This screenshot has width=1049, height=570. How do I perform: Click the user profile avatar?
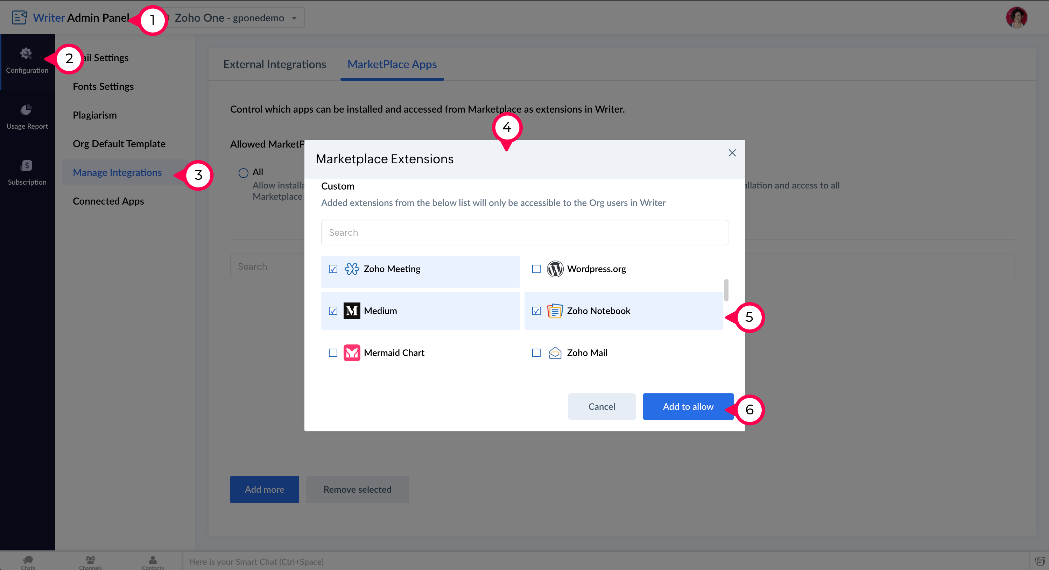1016,18
